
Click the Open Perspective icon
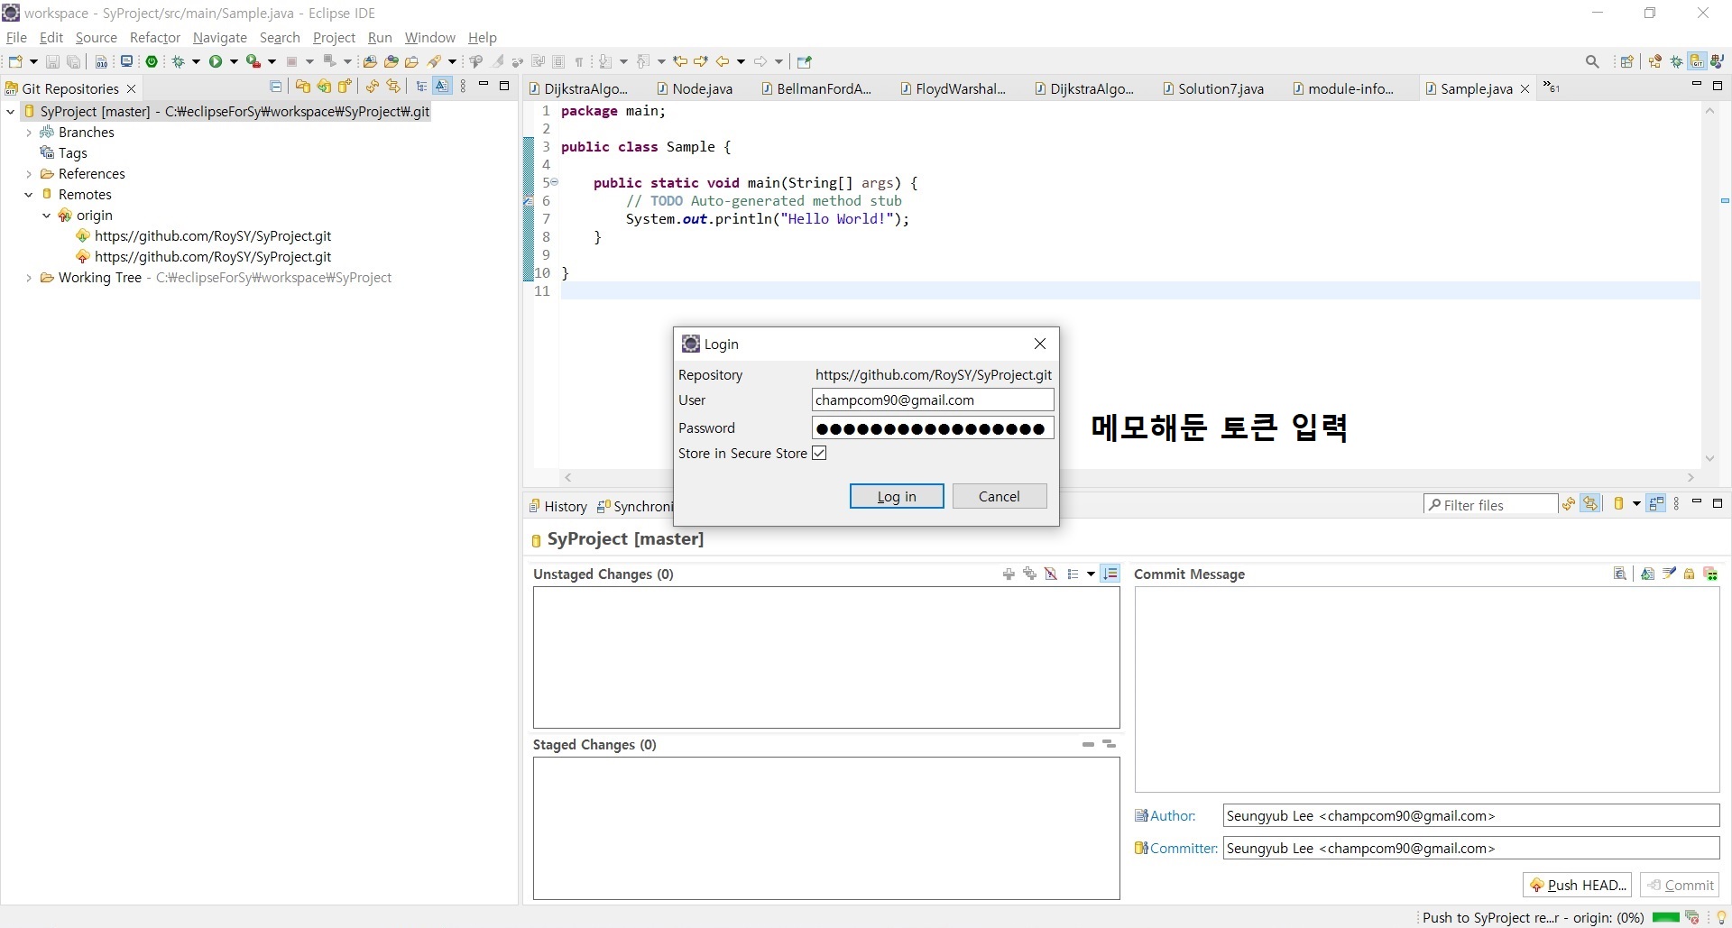click(1627, 61)
